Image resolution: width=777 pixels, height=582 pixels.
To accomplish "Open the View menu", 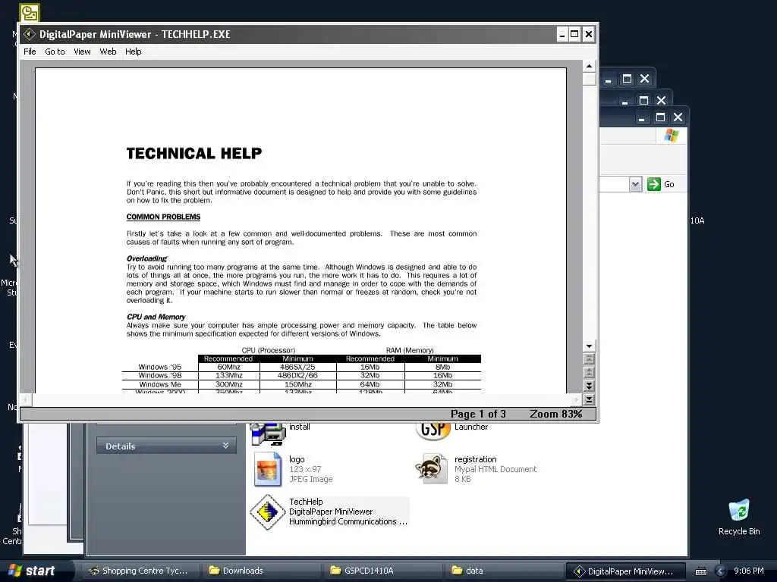I will [x=82, y=52].
